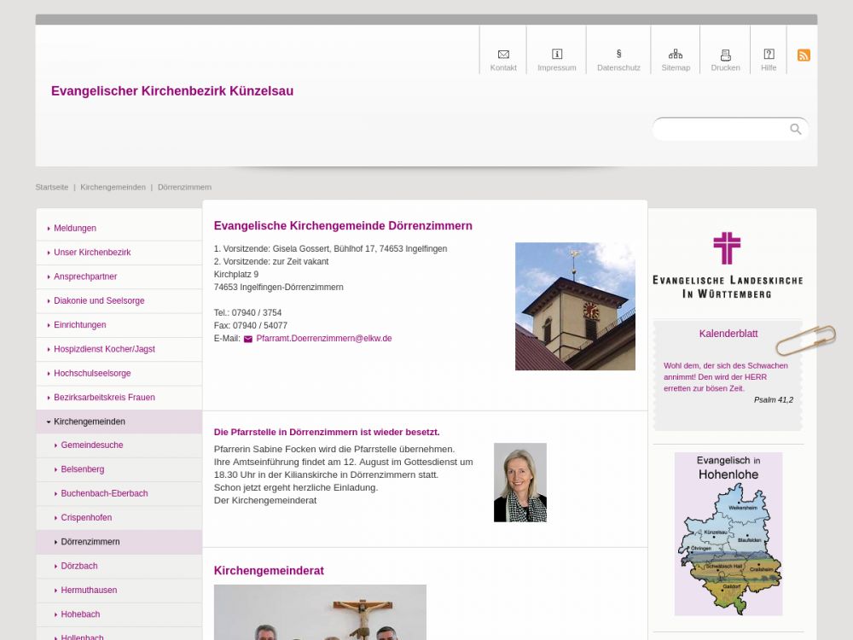Open the Hilfe question mark icon
The image size is (853, 640).
tap(769, 55)
